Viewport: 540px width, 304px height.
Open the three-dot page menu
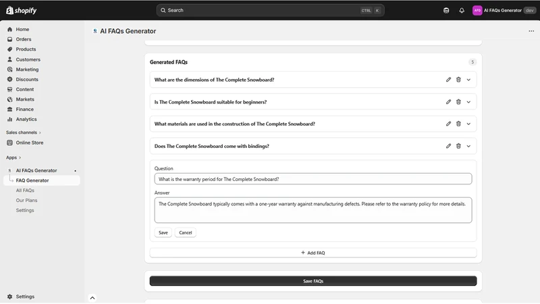click(x=531, y=31)
